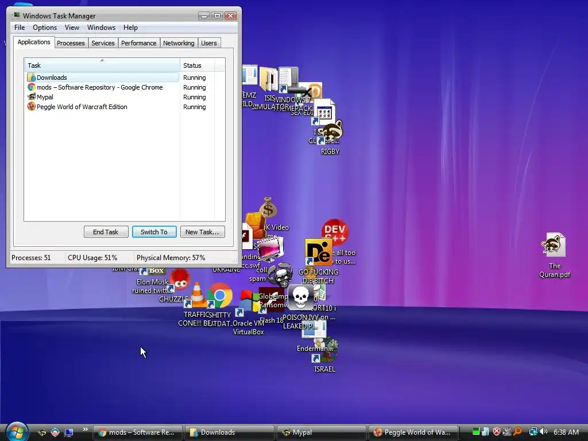This screenshot has width=588, height=441.
Task: Switch to the Downloads taskbar button
Action: coord(230,432)
